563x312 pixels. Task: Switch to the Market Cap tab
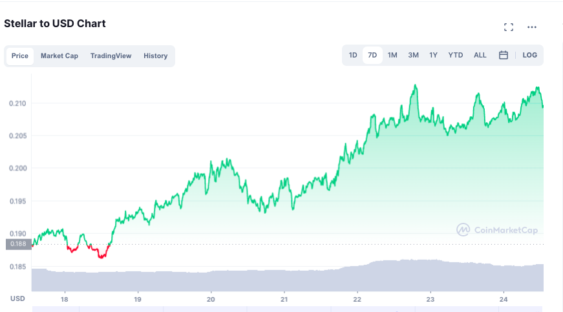(59, 56)
